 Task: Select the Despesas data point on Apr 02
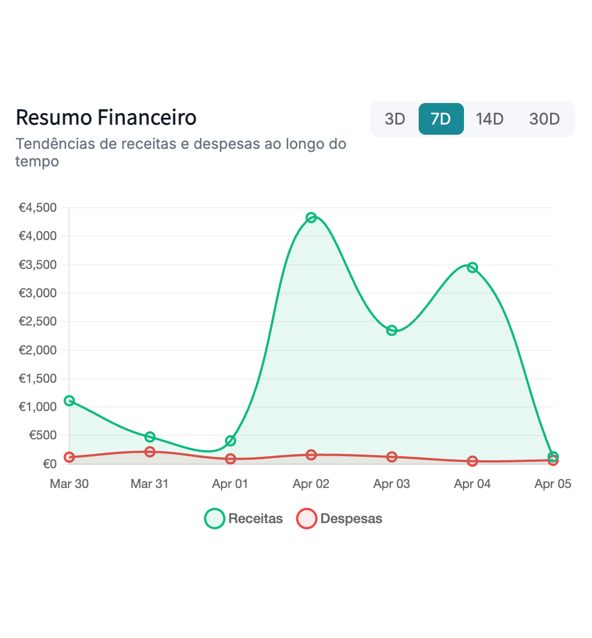[x=311, y=455]
